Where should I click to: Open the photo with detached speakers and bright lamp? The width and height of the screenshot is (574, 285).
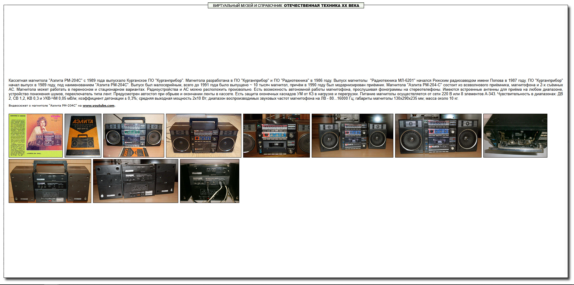352,135
